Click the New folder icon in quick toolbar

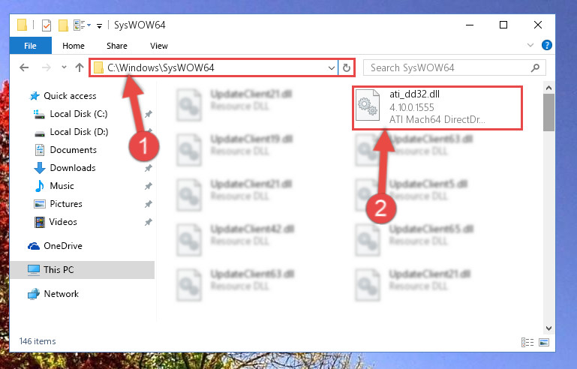coord(63,25)
